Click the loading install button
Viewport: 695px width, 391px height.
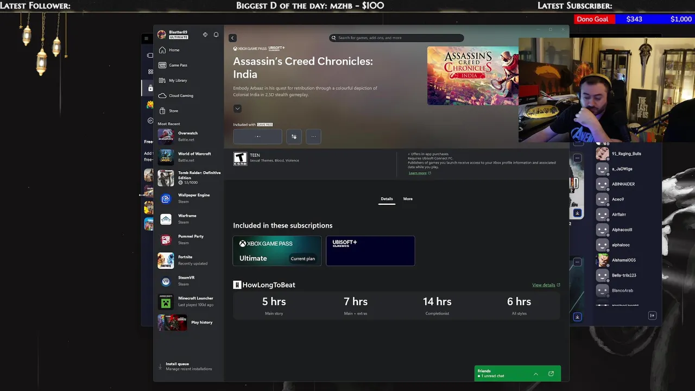tap(257, 136)
